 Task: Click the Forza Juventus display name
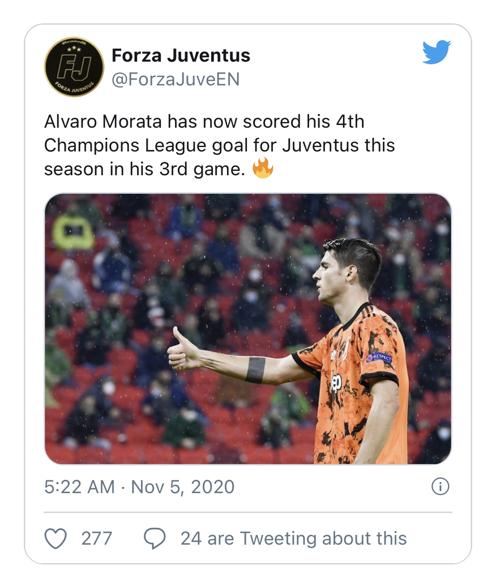coord(181,55)
